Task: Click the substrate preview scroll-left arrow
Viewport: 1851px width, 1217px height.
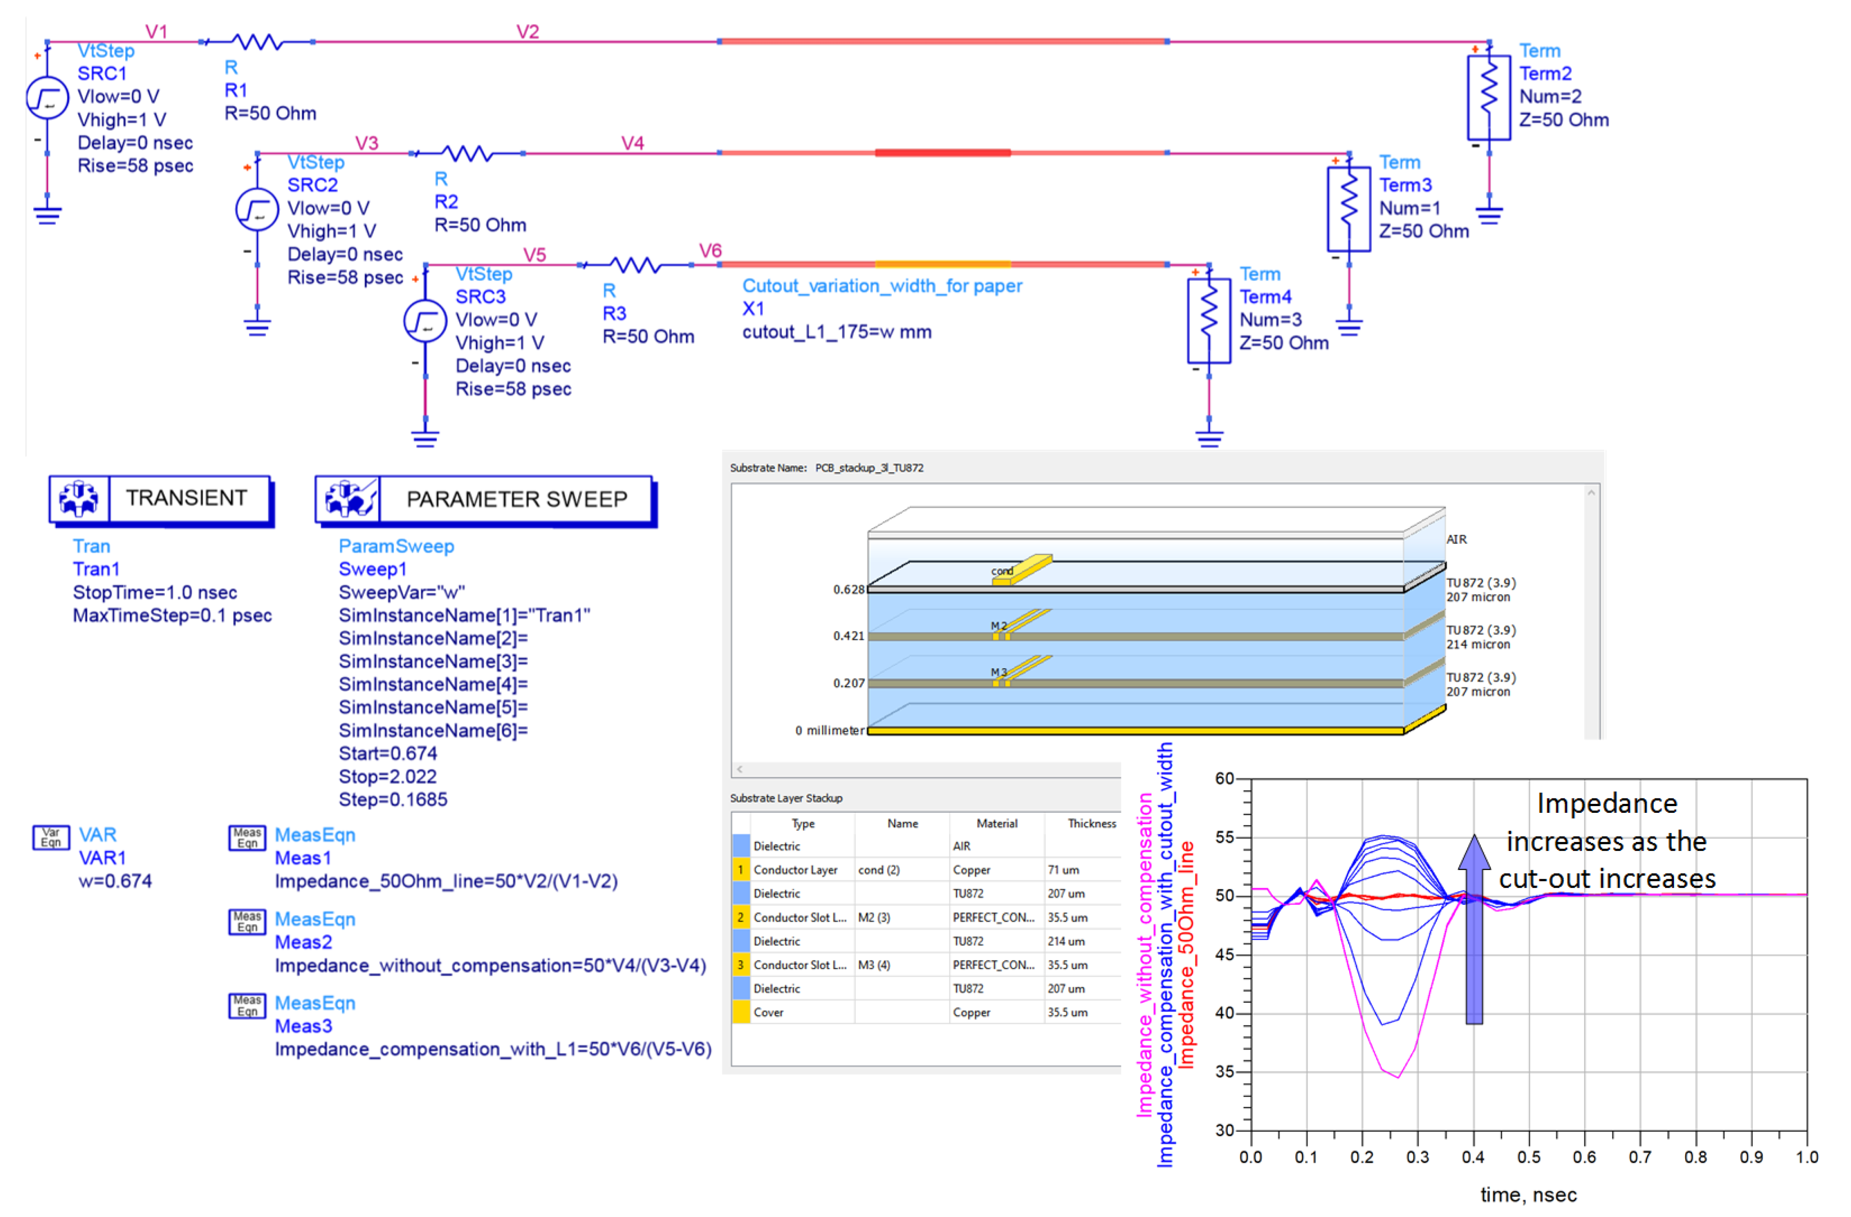Action: pos(740,769)
